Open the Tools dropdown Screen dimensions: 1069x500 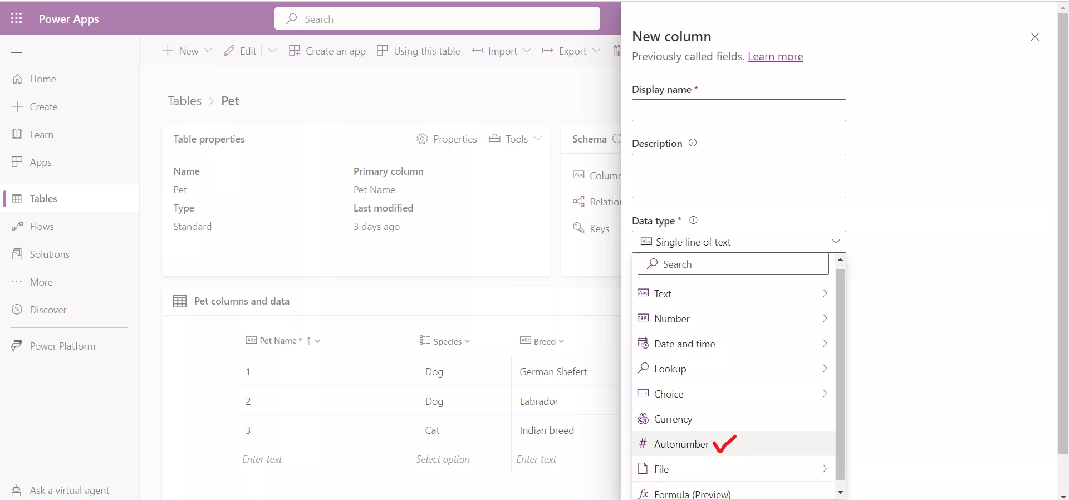click(x=516, y=139)
